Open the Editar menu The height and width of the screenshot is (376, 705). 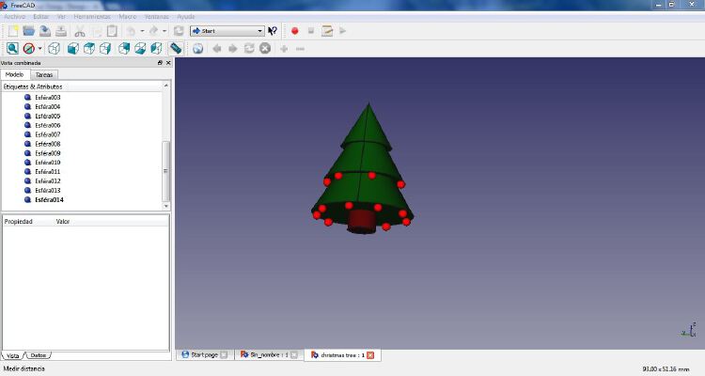click(41, 17)
